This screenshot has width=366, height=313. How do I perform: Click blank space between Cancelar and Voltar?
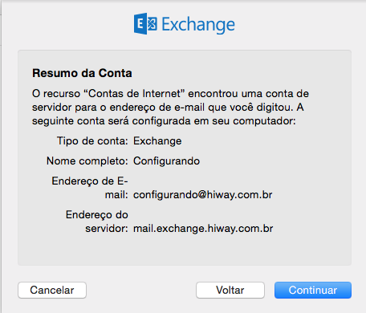141,290
